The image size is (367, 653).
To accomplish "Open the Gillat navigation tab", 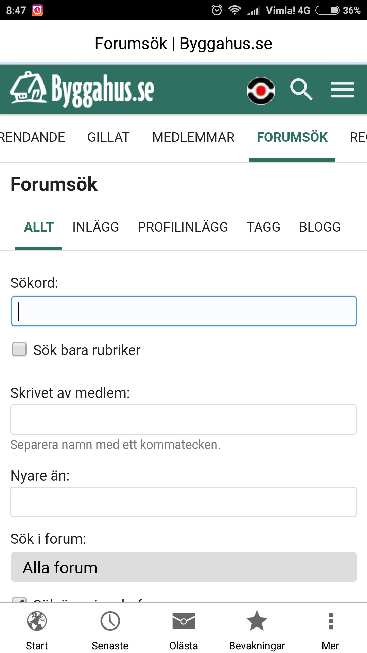I will [x=108, y=137].
